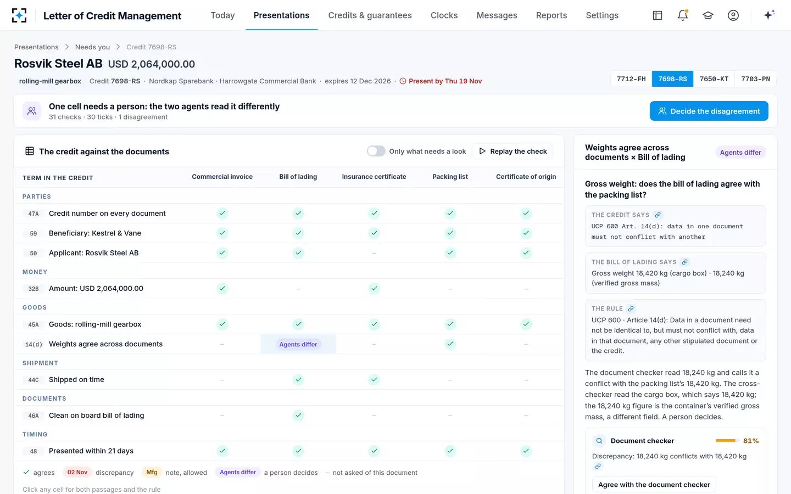Click the rolling-mill gearbox tag
Image resolution: width=791 pixels, height=494 pixels.
tap(50, 81)
